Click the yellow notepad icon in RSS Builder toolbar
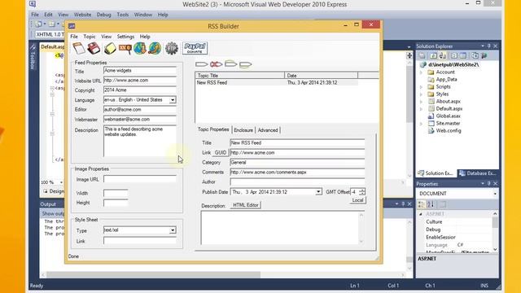This screenshot has height=293, width=521. tap(110, 49)
